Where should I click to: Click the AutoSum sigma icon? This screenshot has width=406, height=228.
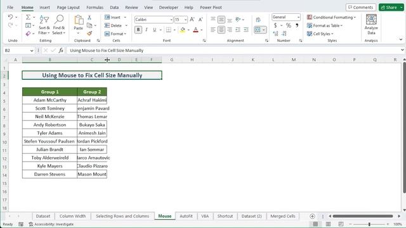pyautogui.click(x=28, y=17)
